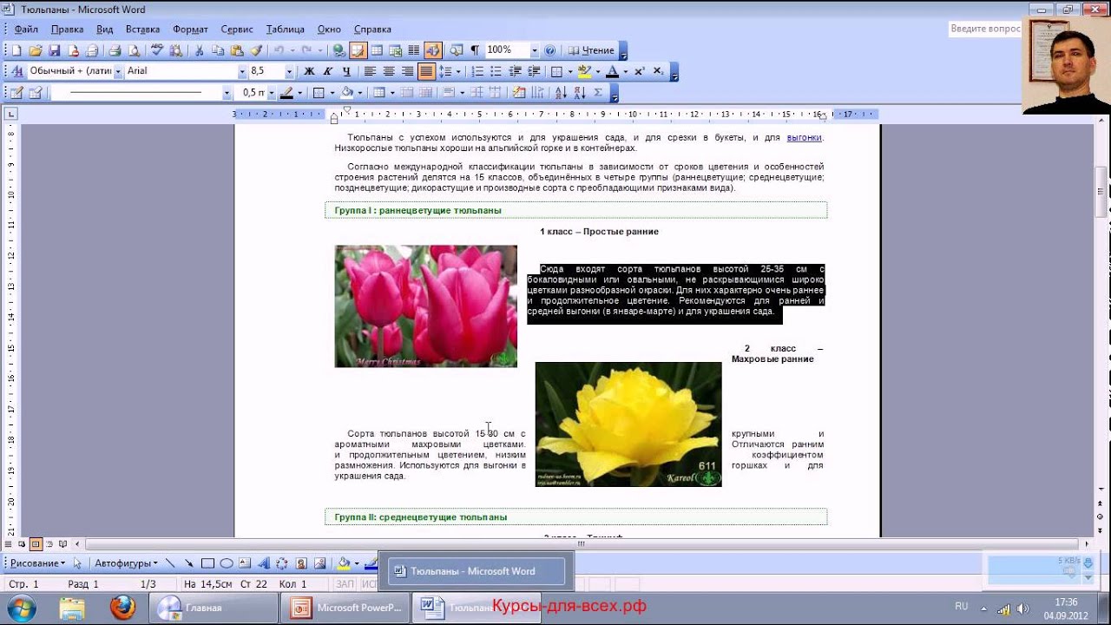Click numbered list icon

pyautogui.click(x=477, y=71)
